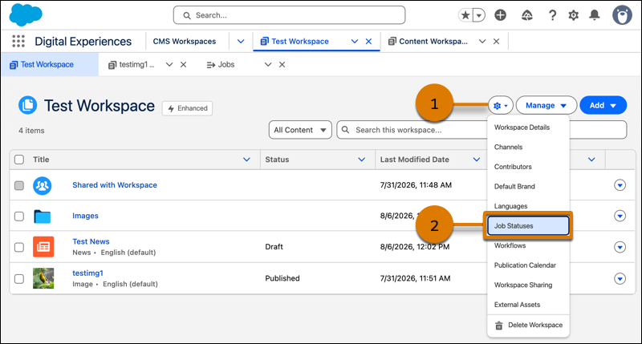Viewport: 642px width, 344px height.
Task: Click the Test Workspace header icon
Action: (28, 105)
